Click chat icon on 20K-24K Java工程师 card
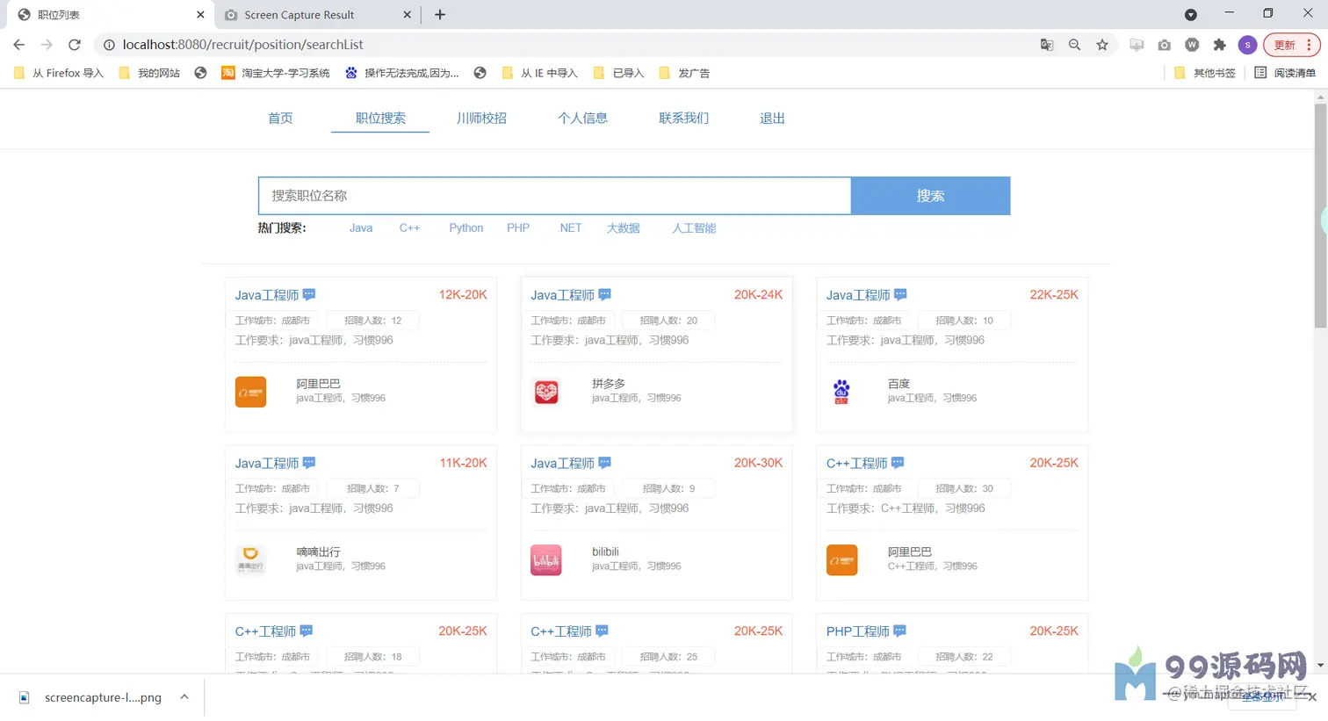Viewport: 1328px width, 721px height. 604,294
